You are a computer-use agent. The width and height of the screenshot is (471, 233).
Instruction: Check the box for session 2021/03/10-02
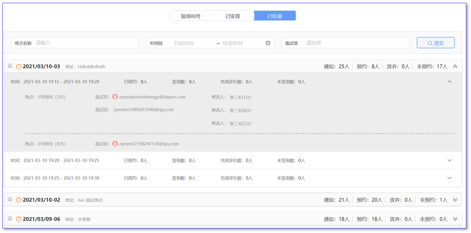tap(10, 199)
